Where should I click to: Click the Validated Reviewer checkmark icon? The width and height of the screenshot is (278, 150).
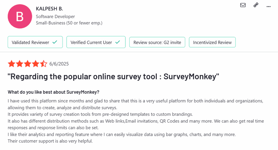coord(55,42)
